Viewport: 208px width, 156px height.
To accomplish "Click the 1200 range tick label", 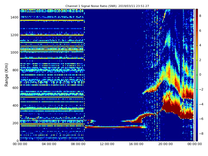I will [x=15, y=35].
